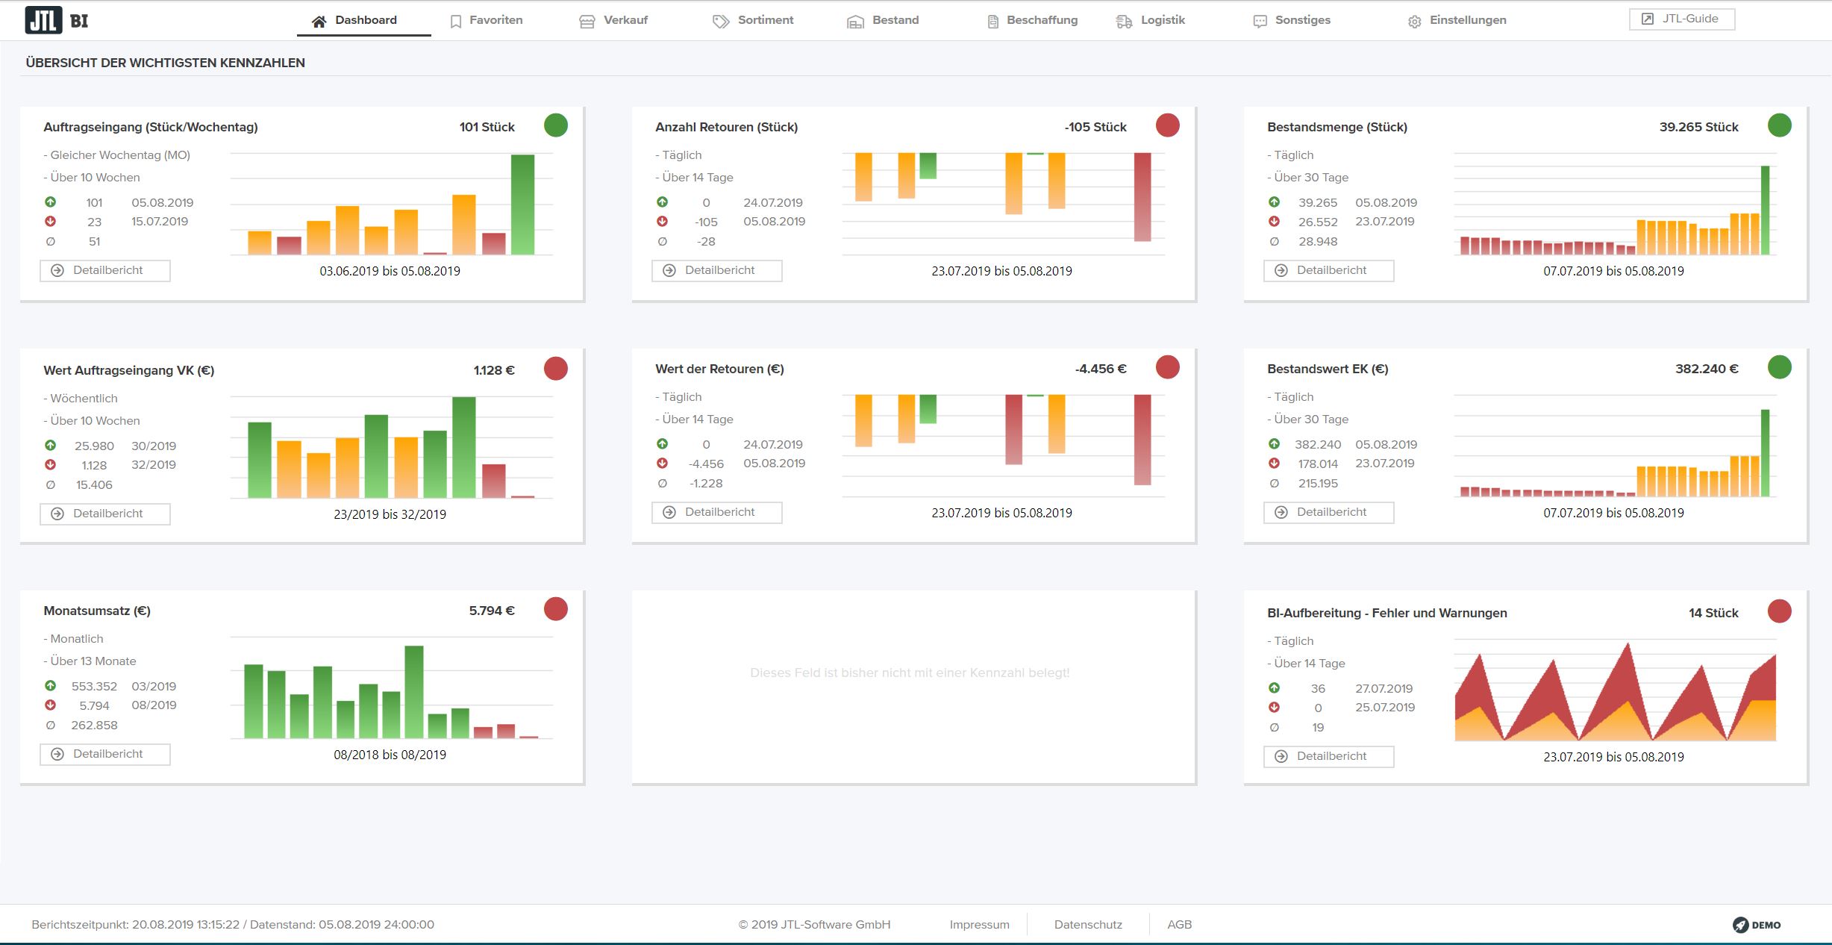Open the JTL-Guide external link button
1832x945 pixels.
pos(1682,19)
